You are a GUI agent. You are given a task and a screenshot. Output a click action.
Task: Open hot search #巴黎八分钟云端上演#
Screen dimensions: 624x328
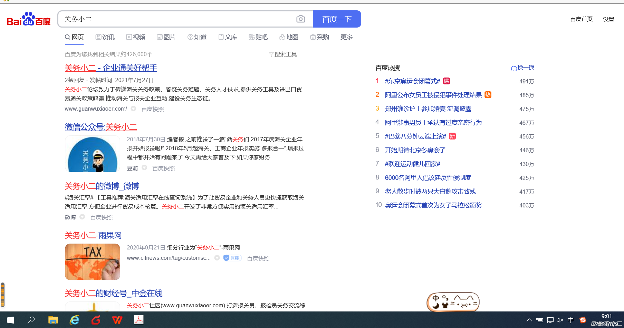click(x=415, y=136)
